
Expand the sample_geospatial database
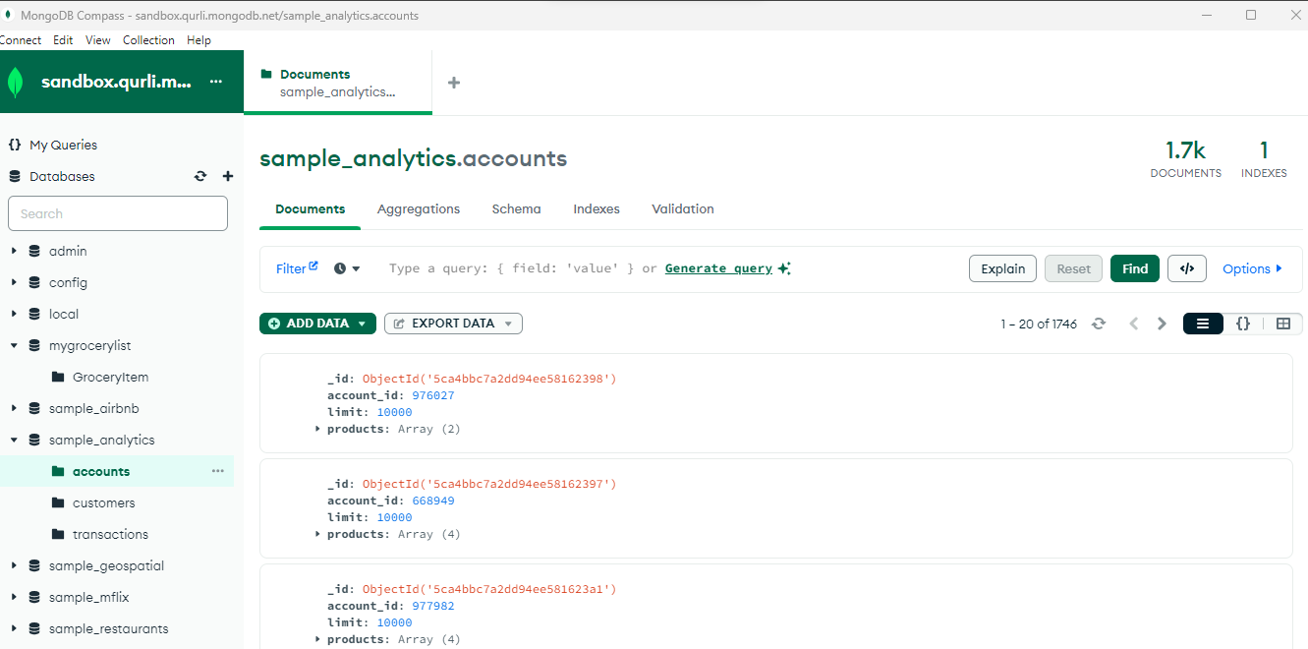14,565
